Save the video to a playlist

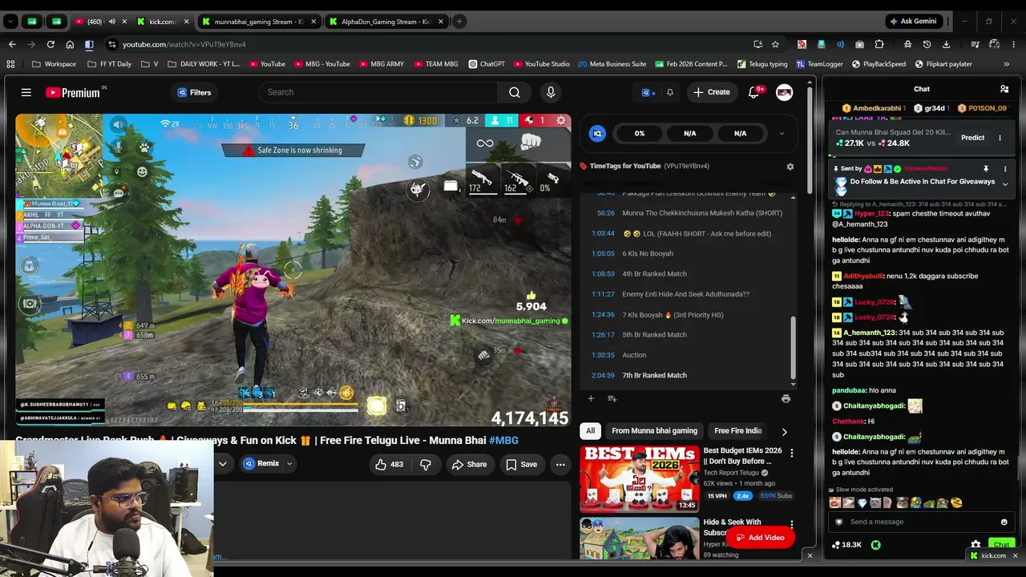521,464
